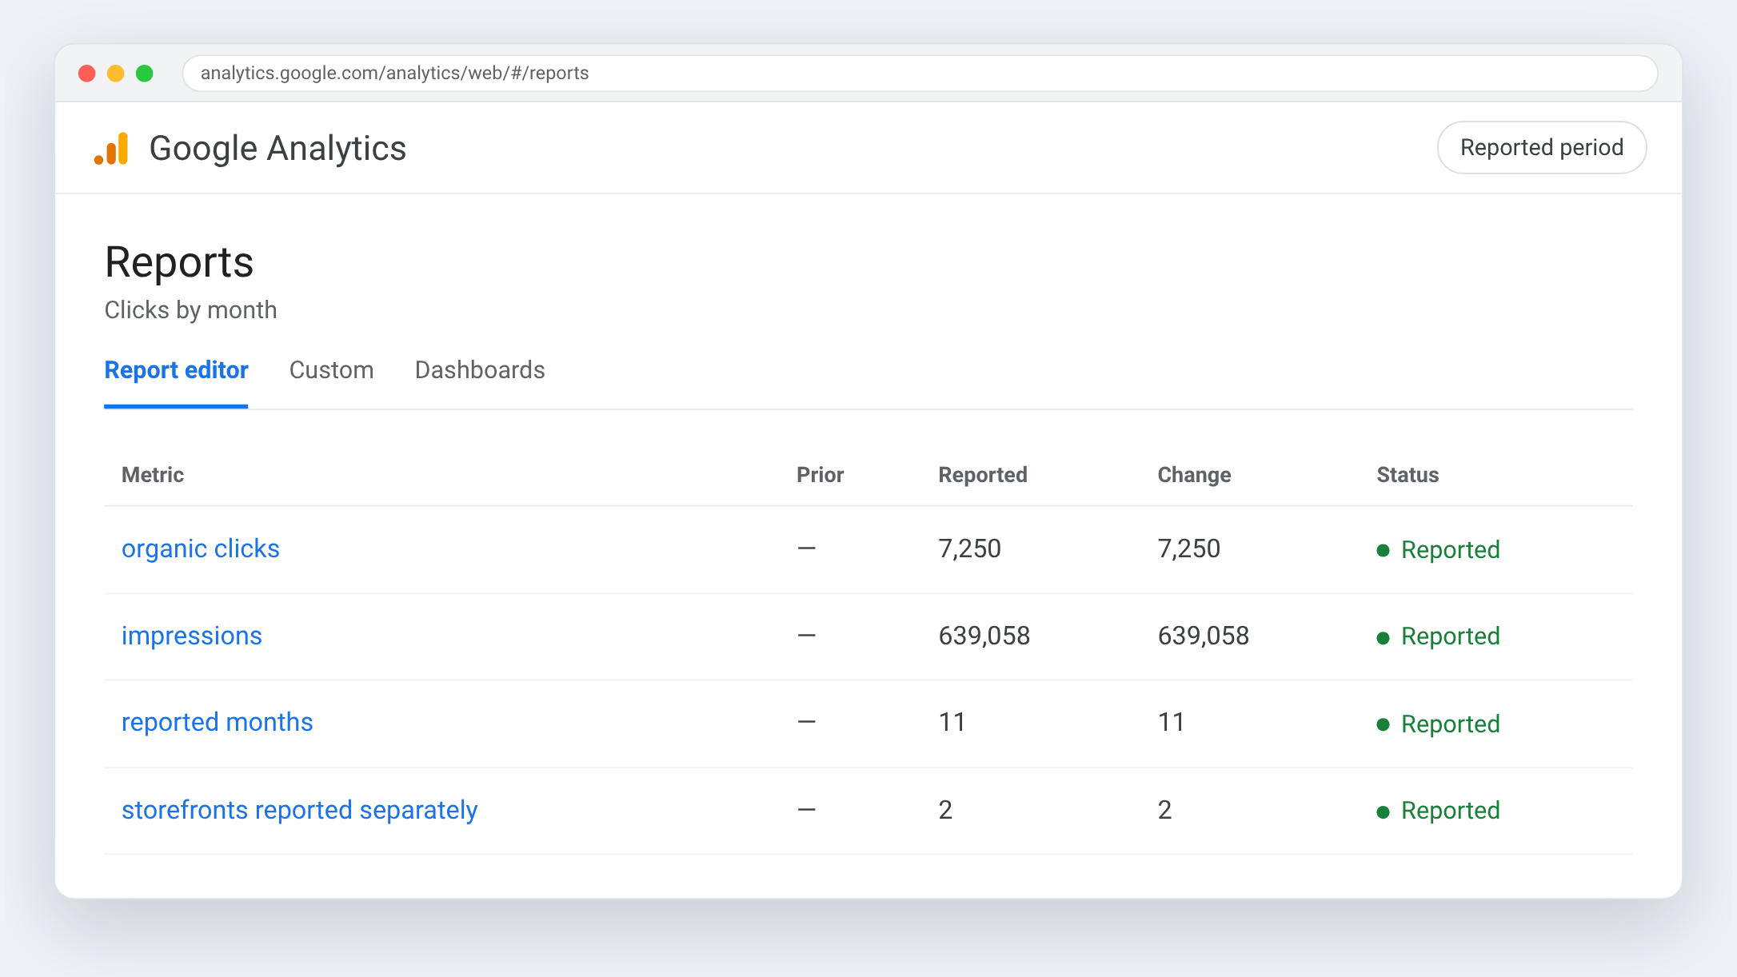The height and width of the screenshot is (977, 1737).
Task: Click the Google Analytics logo icon
Action: tap(111, 149)
